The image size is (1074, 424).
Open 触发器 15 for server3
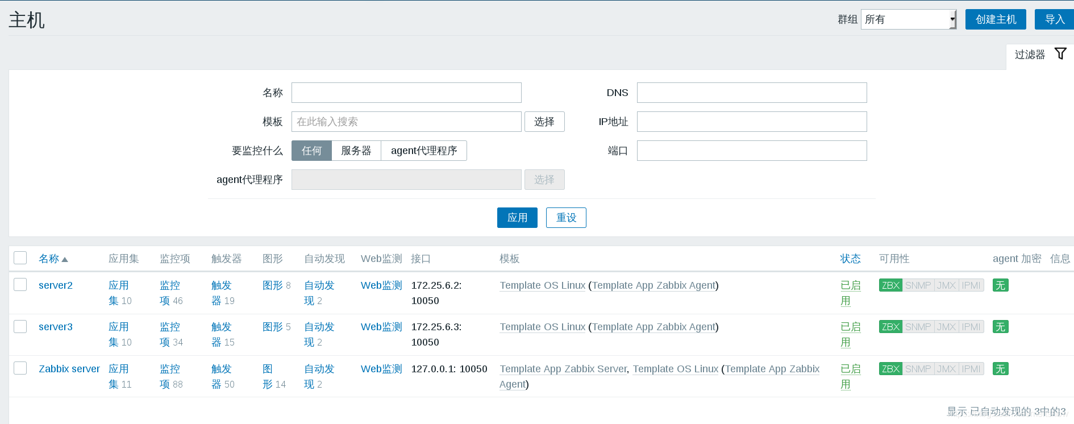[222, 334]
